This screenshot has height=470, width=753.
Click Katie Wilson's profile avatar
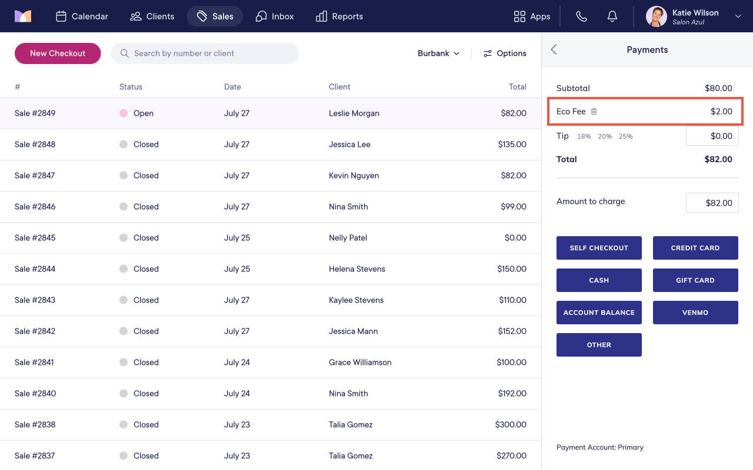pyautogui.click(x=657, y=16)
